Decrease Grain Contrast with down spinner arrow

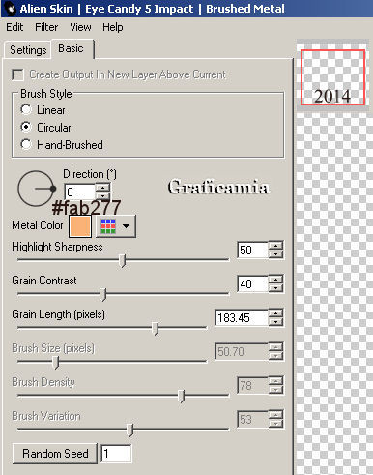pyautogui.click(x=275, y=288)
